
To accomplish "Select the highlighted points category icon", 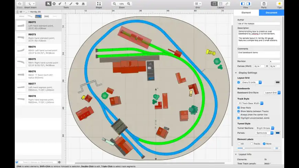I will tap(38, 16).
